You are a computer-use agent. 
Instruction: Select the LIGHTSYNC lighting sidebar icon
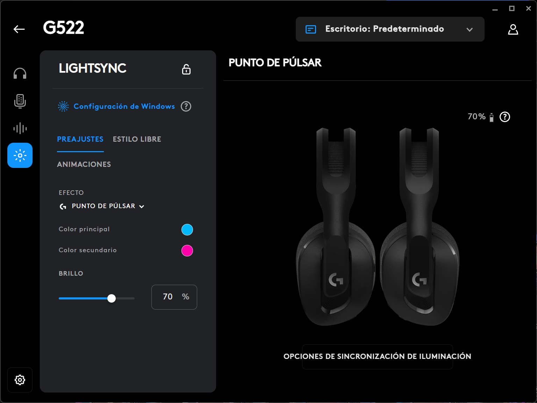click(20, 155)
